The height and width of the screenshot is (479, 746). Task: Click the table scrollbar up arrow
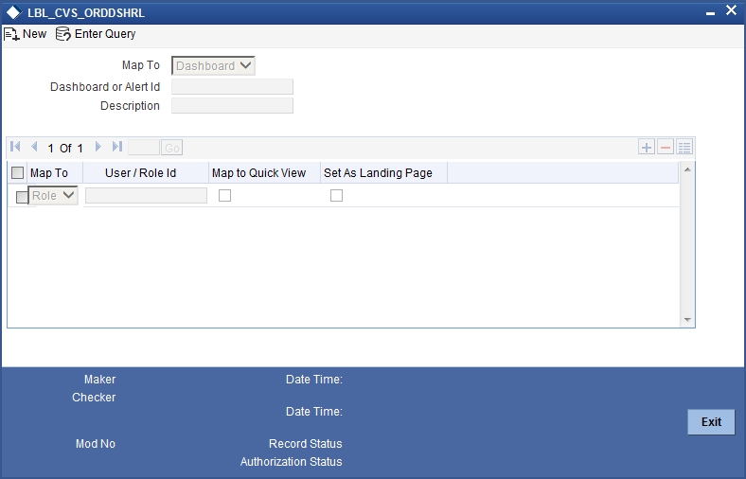[x=687, y=169]
